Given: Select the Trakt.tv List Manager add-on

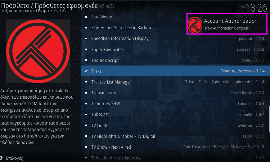Looking at the screenshot, I should pos(175,82).
